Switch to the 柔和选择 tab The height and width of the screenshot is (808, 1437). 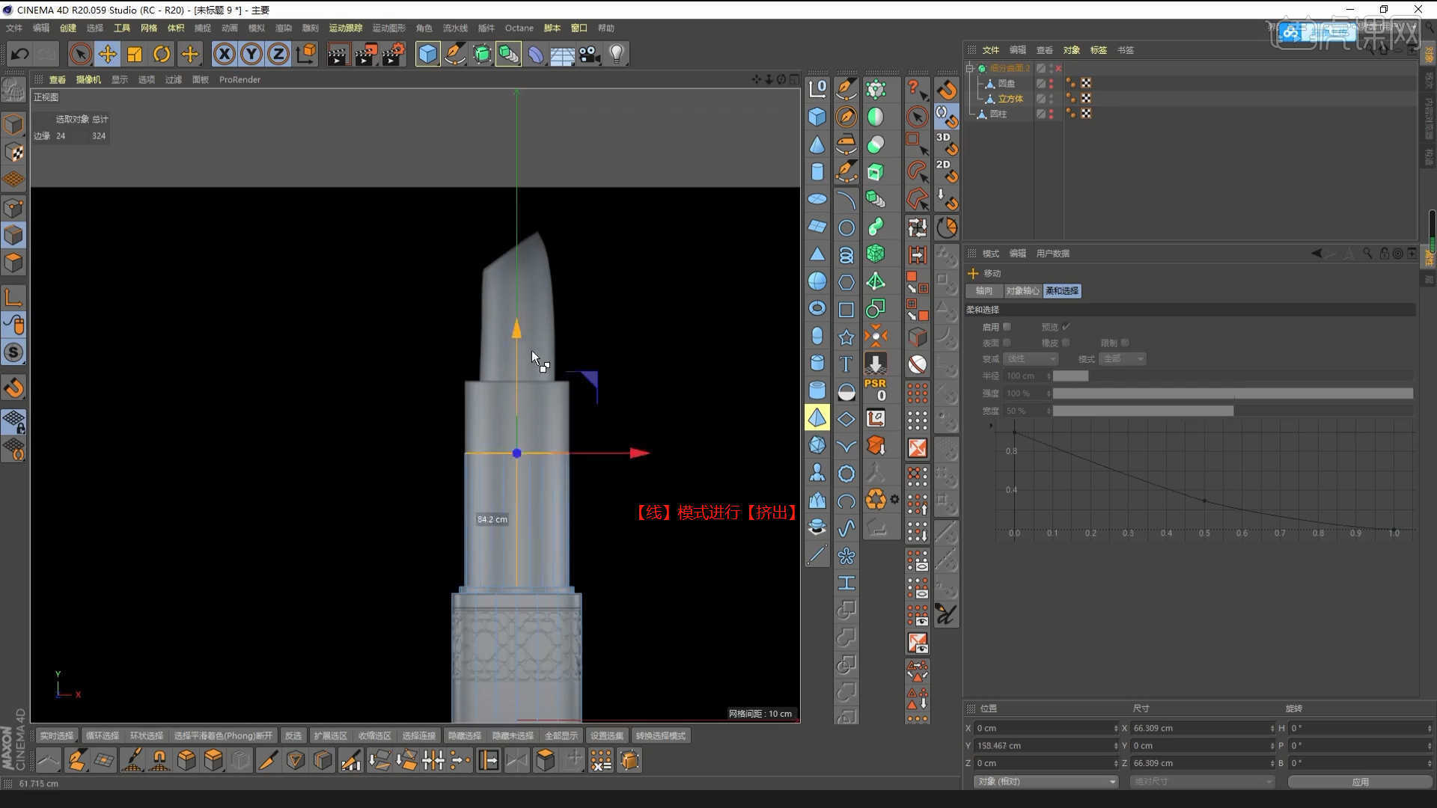tap(1062, 291)
